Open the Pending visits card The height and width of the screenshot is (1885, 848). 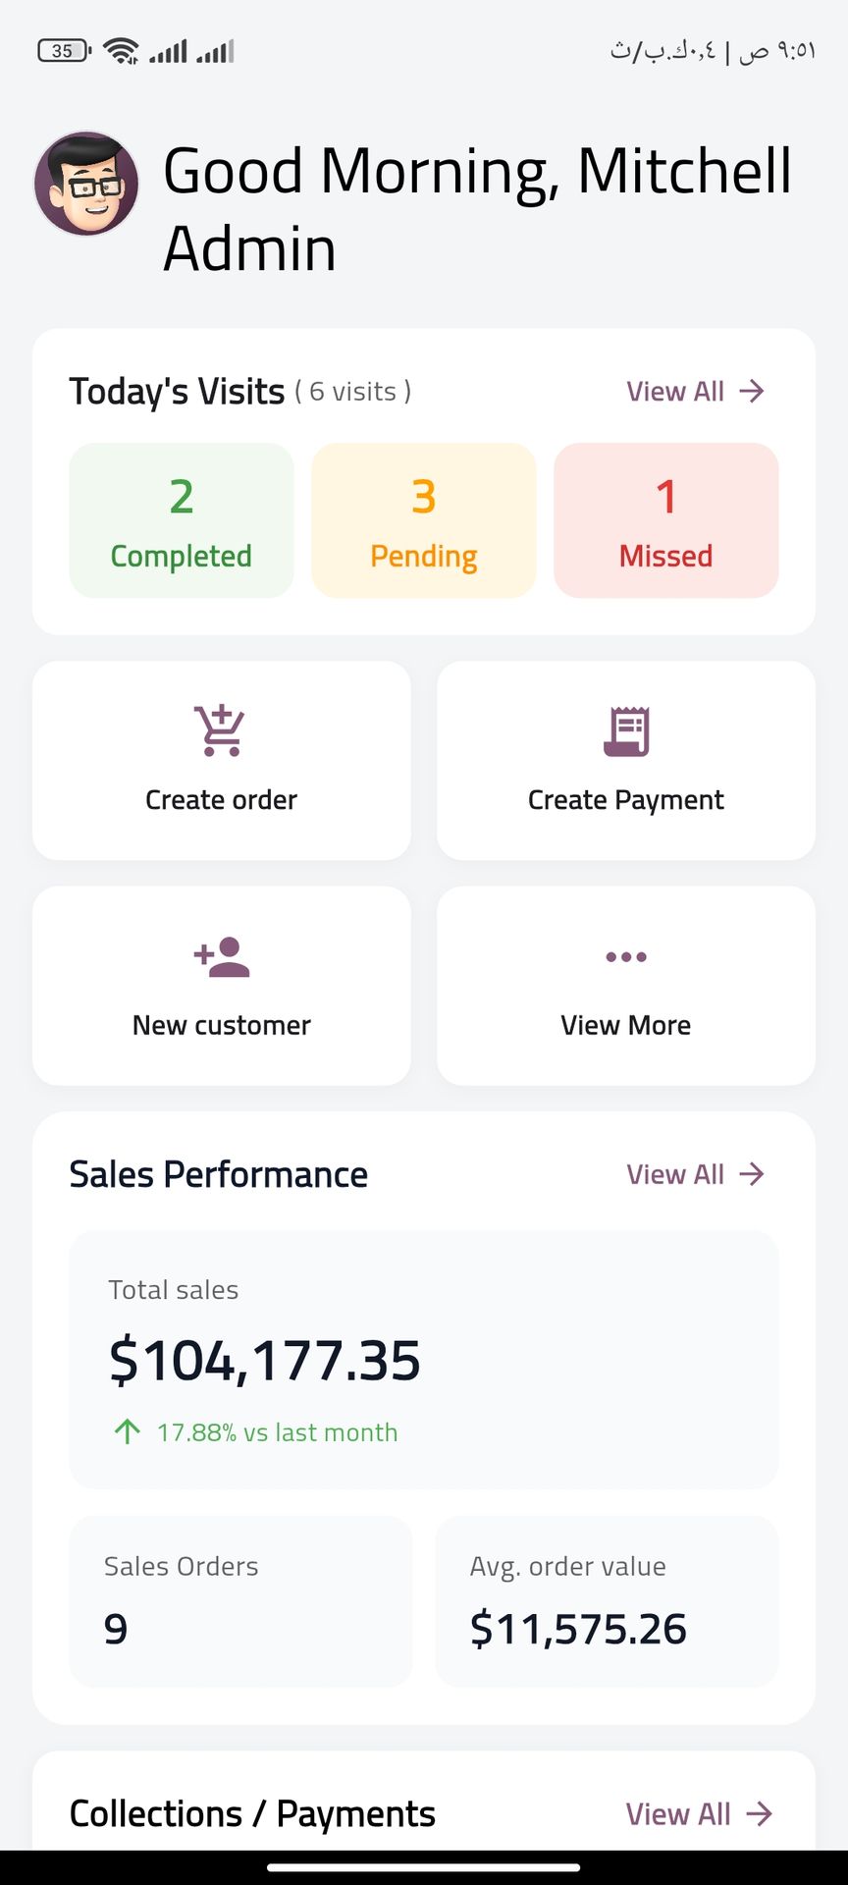424,520
